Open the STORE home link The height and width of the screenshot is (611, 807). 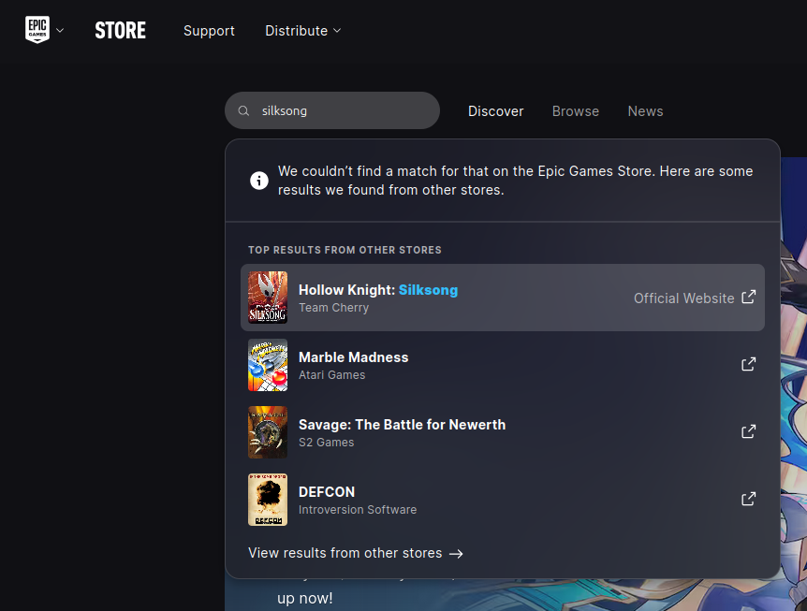coord(121,30)
